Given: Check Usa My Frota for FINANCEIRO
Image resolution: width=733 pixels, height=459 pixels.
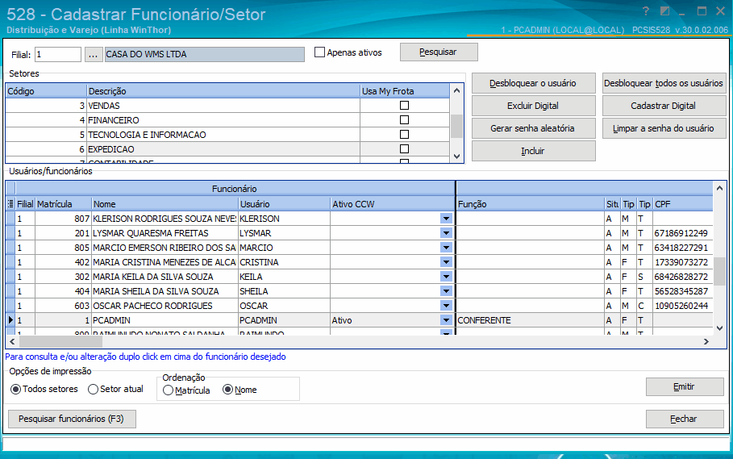Looking at the screenshot, I should pyautogui.click(x=404, y=120).
